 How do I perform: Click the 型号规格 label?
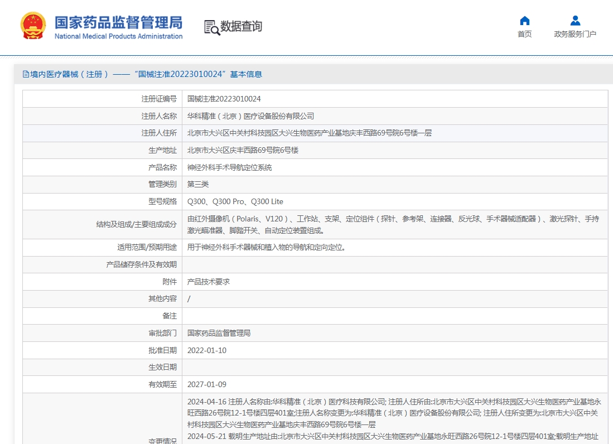163,202
